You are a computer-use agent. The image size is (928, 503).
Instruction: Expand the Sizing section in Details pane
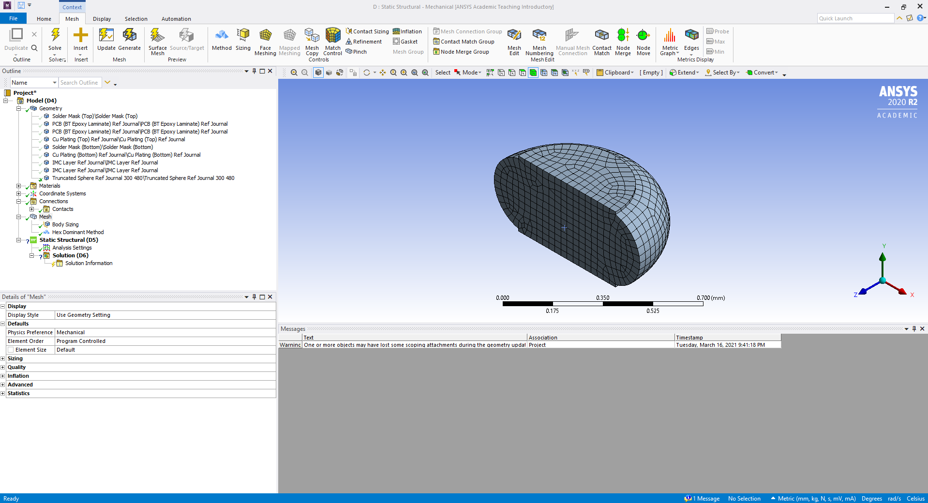coord(3,358)
